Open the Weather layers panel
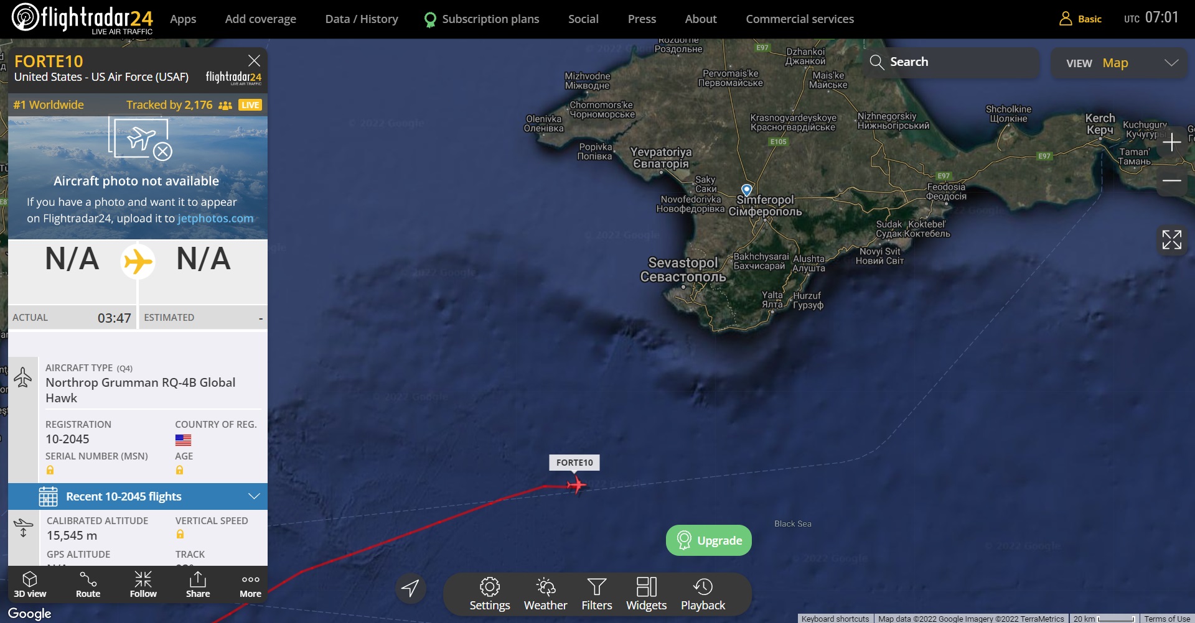 pos(545,594)
